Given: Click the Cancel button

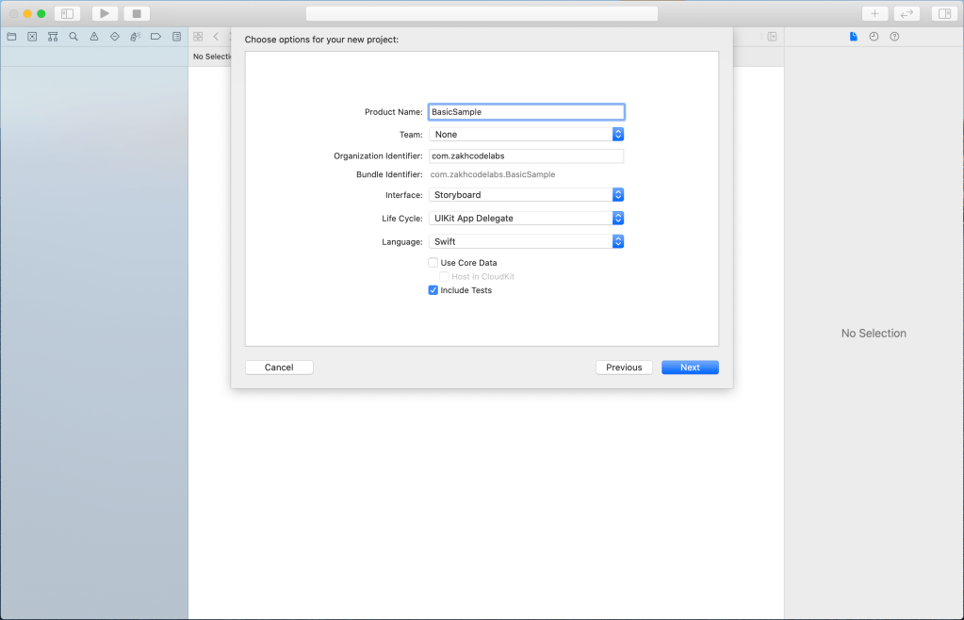Looking at the screenshot, I should [279, 367].
